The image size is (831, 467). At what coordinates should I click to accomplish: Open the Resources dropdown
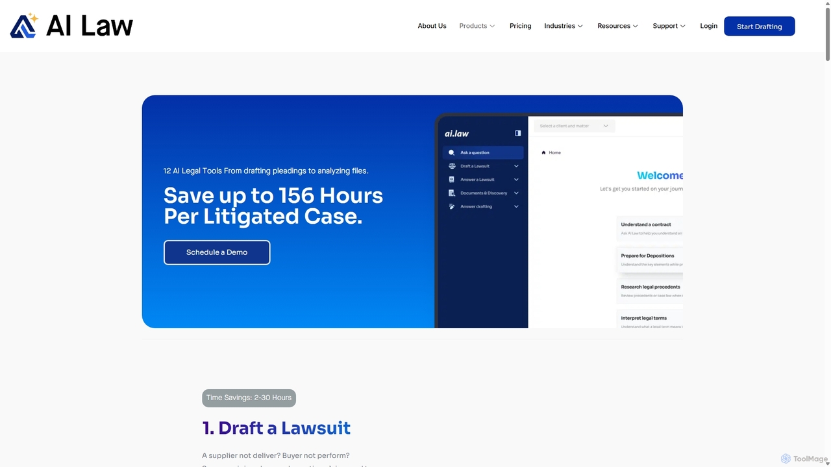(x=618, y=26)
